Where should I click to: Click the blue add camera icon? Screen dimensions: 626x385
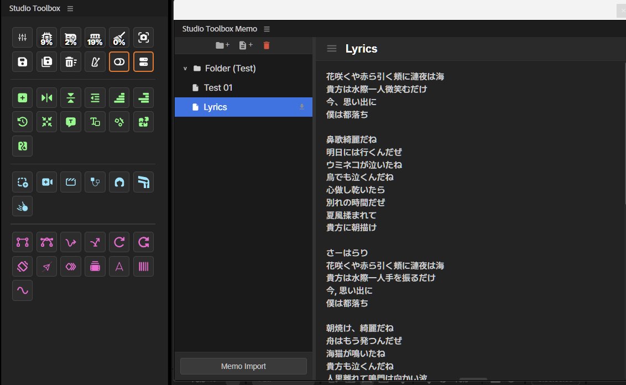click(x=46, y=182)
